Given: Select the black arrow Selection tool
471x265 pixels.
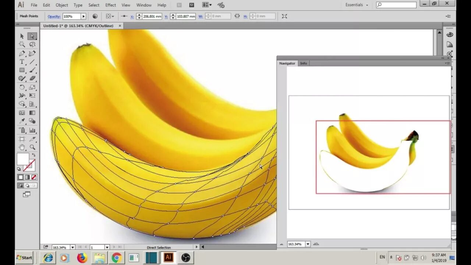Looking at the screenshot, I should (22, 36).
